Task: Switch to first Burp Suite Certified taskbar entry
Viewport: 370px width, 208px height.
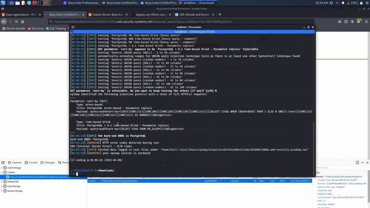Action: (x=120, y=3)
